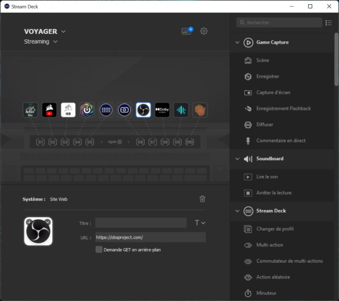Toggle the list view icon beside search
This screenshot has width=339, height=301.
pos(329,22)
